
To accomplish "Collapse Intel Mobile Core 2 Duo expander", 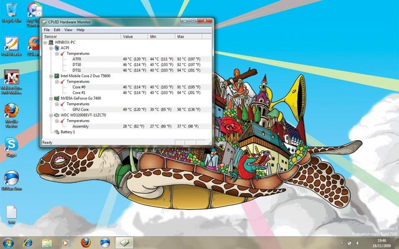I will pyautogui.click(x=51, y=76).
